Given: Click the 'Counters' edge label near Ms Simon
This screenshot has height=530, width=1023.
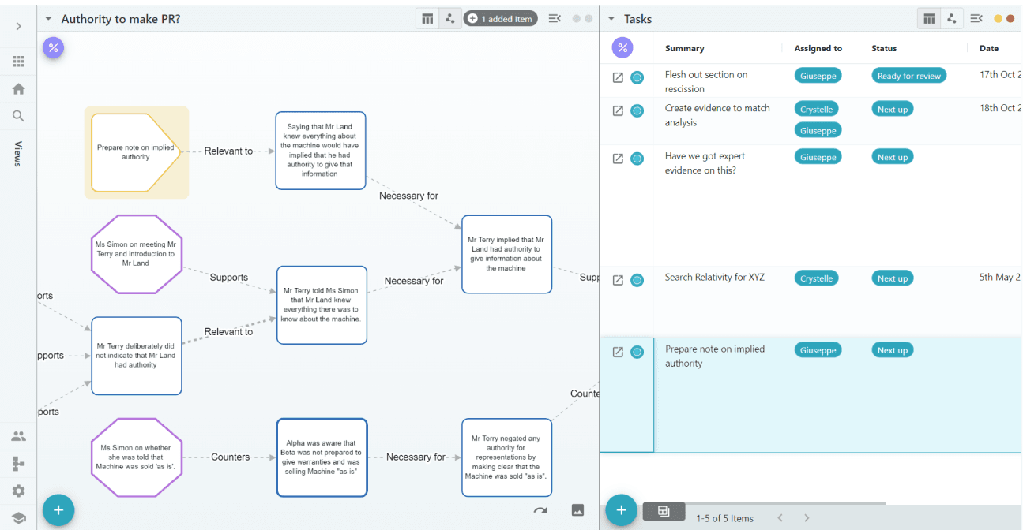Looking at the screenshot, I should [x=230, y=457].
